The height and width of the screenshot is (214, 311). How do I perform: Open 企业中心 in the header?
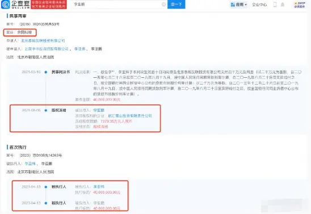point(259,5)
